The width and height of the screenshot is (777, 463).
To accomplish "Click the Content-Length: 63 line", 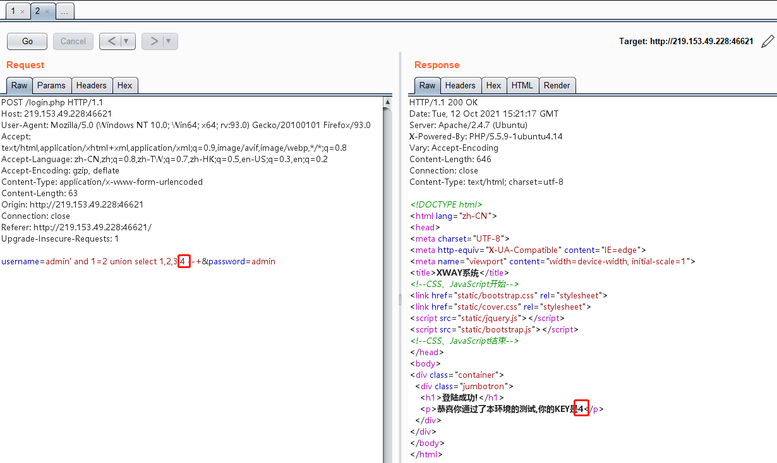I will (39, 193).
